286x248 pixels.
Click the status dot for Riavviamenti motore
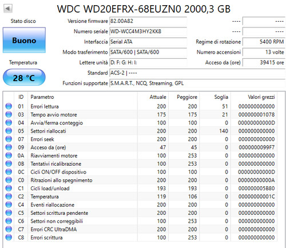(x=9, y=155)
